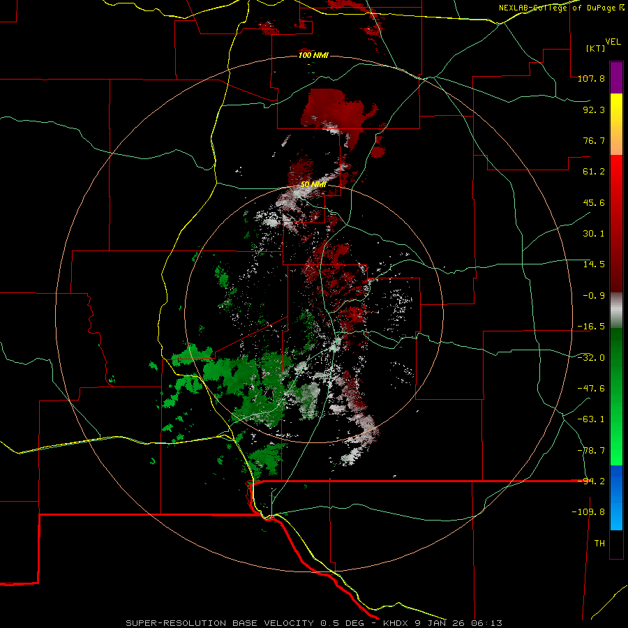Click the blue segment of the velocity color bar
This screenshot has height=628, width=628.
click(x=616, y=498)
